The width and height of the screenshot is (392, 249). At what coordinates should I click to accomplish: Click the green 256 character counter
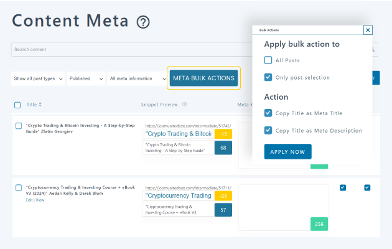319,224
